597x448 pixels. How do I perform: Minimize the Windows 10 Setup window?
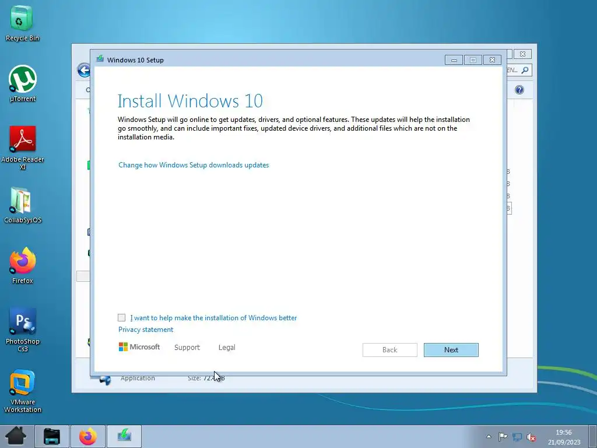(454, 60)
